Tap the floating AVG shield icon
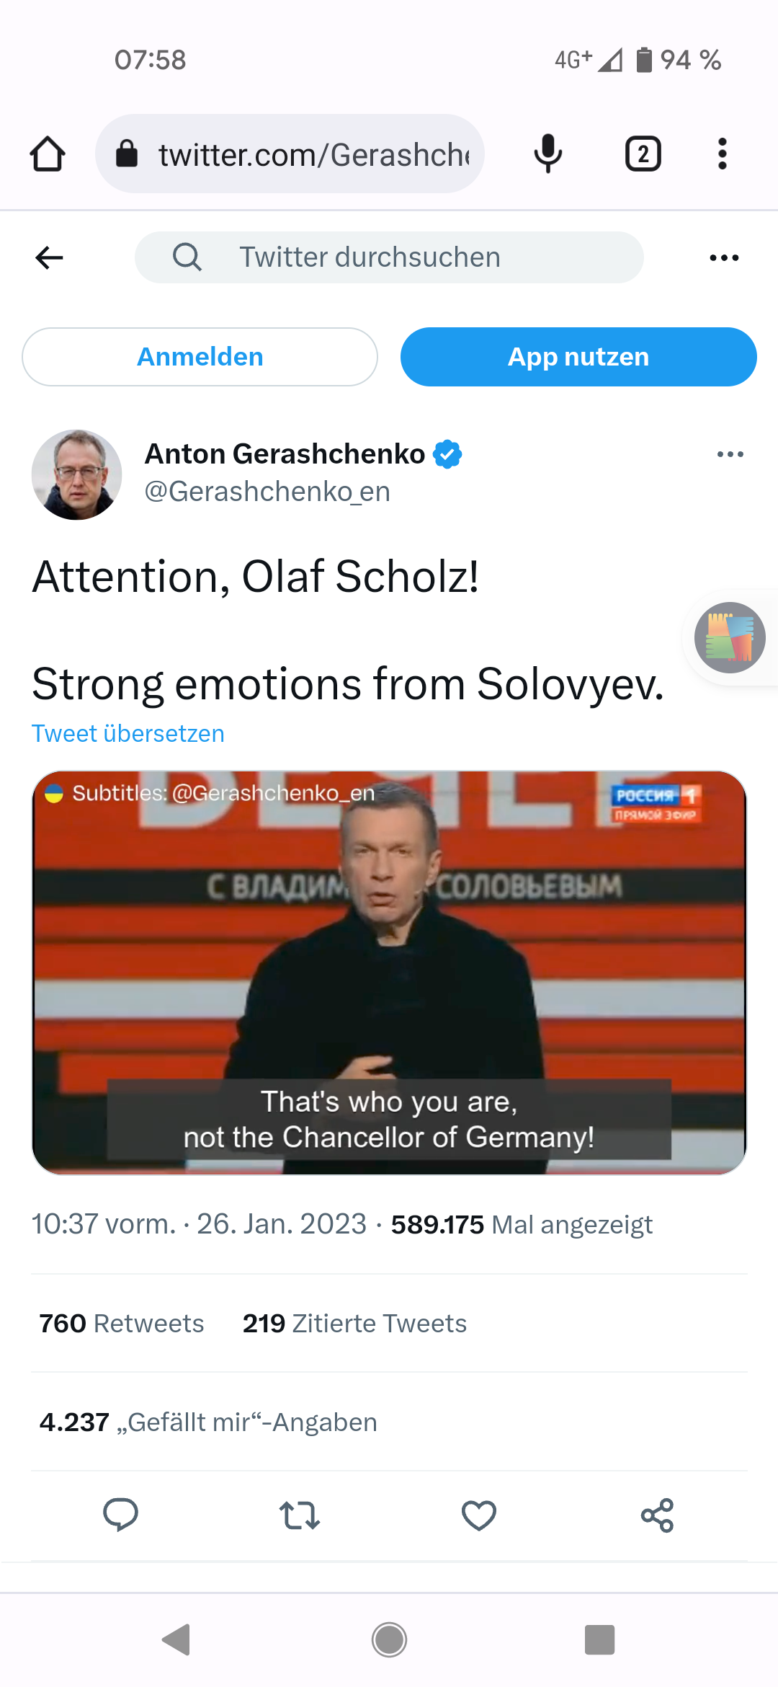This screenshot has height=1687, width=778. tap(729, 637)
